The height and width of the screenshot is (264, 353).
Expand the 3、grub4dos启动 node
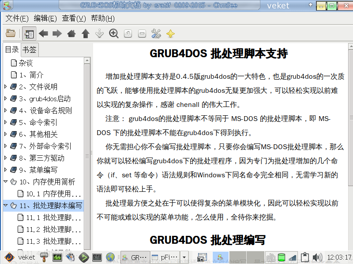click(6, 99)
